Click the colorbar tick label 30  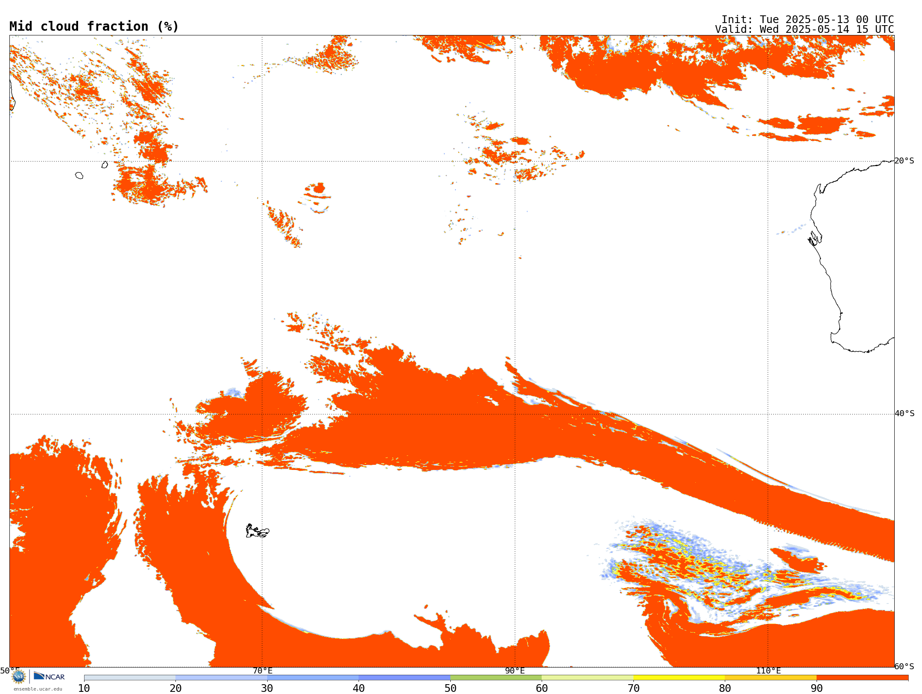pos(267,688)
